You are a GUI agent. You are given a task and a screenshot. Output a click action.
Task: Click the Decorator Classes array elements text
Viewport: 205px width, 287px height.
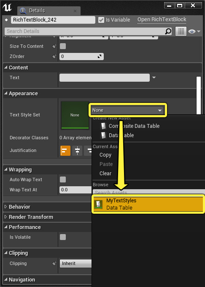(76, 138)
